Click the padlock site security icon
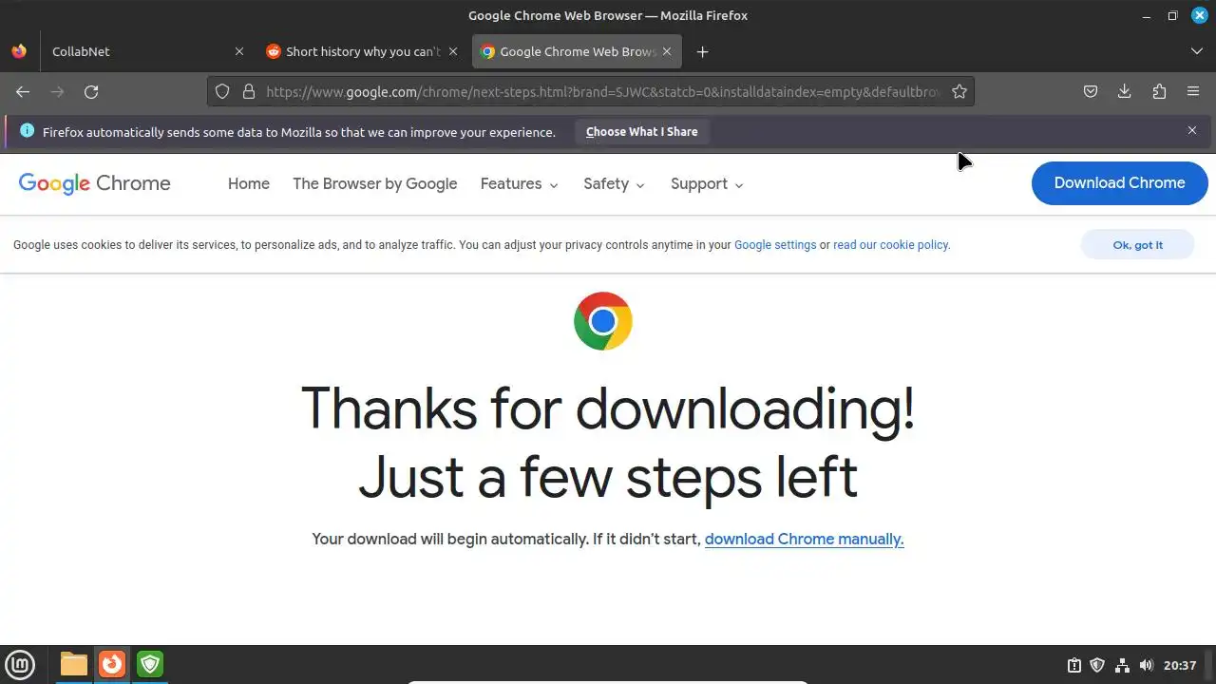 point(249,91)
